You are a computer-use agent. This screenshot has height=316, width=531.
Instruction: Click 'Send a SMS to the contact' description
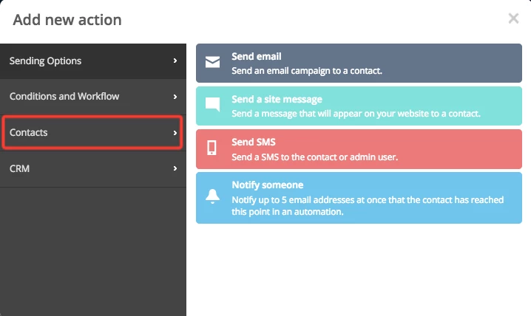[x=314, y=157]
